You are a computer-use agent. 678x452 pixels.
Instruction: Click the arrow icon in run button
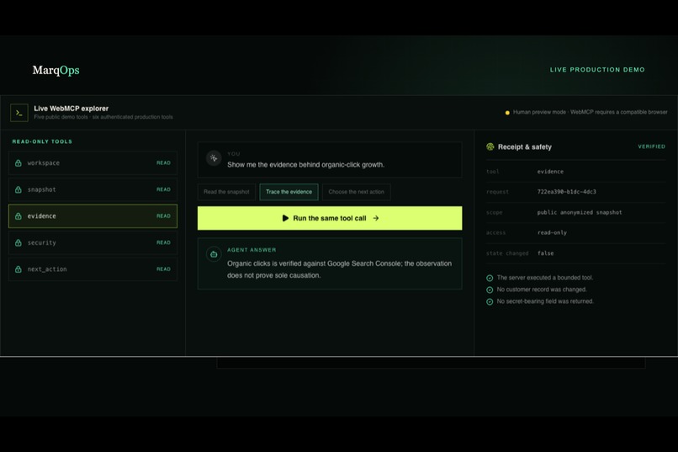tap(376, 218)
